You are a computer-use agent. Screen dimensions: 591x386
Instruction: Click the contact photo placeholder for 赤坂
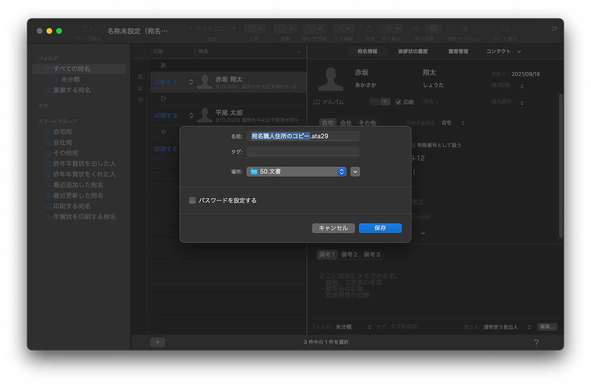[331, 79]
